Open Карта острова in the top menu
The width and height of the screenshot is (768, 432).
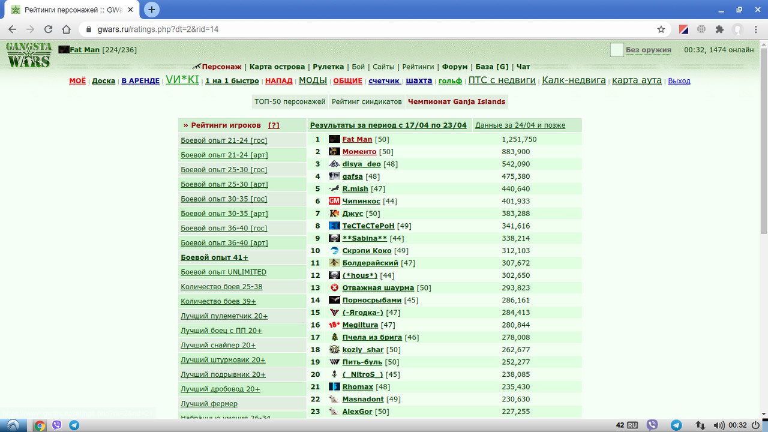[x=277, y=67]
